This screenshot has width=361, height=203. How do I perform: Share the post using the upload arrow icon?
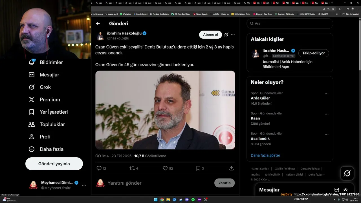click(x=231, y=168)
